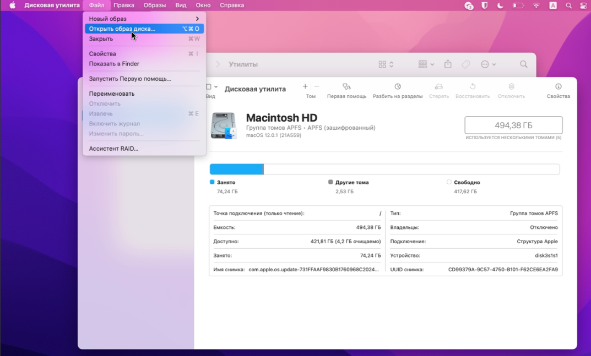This screenshot has height=356, width=591.
Task: Click the empty free portion of storage bar
Action: (x=411, y=169)
